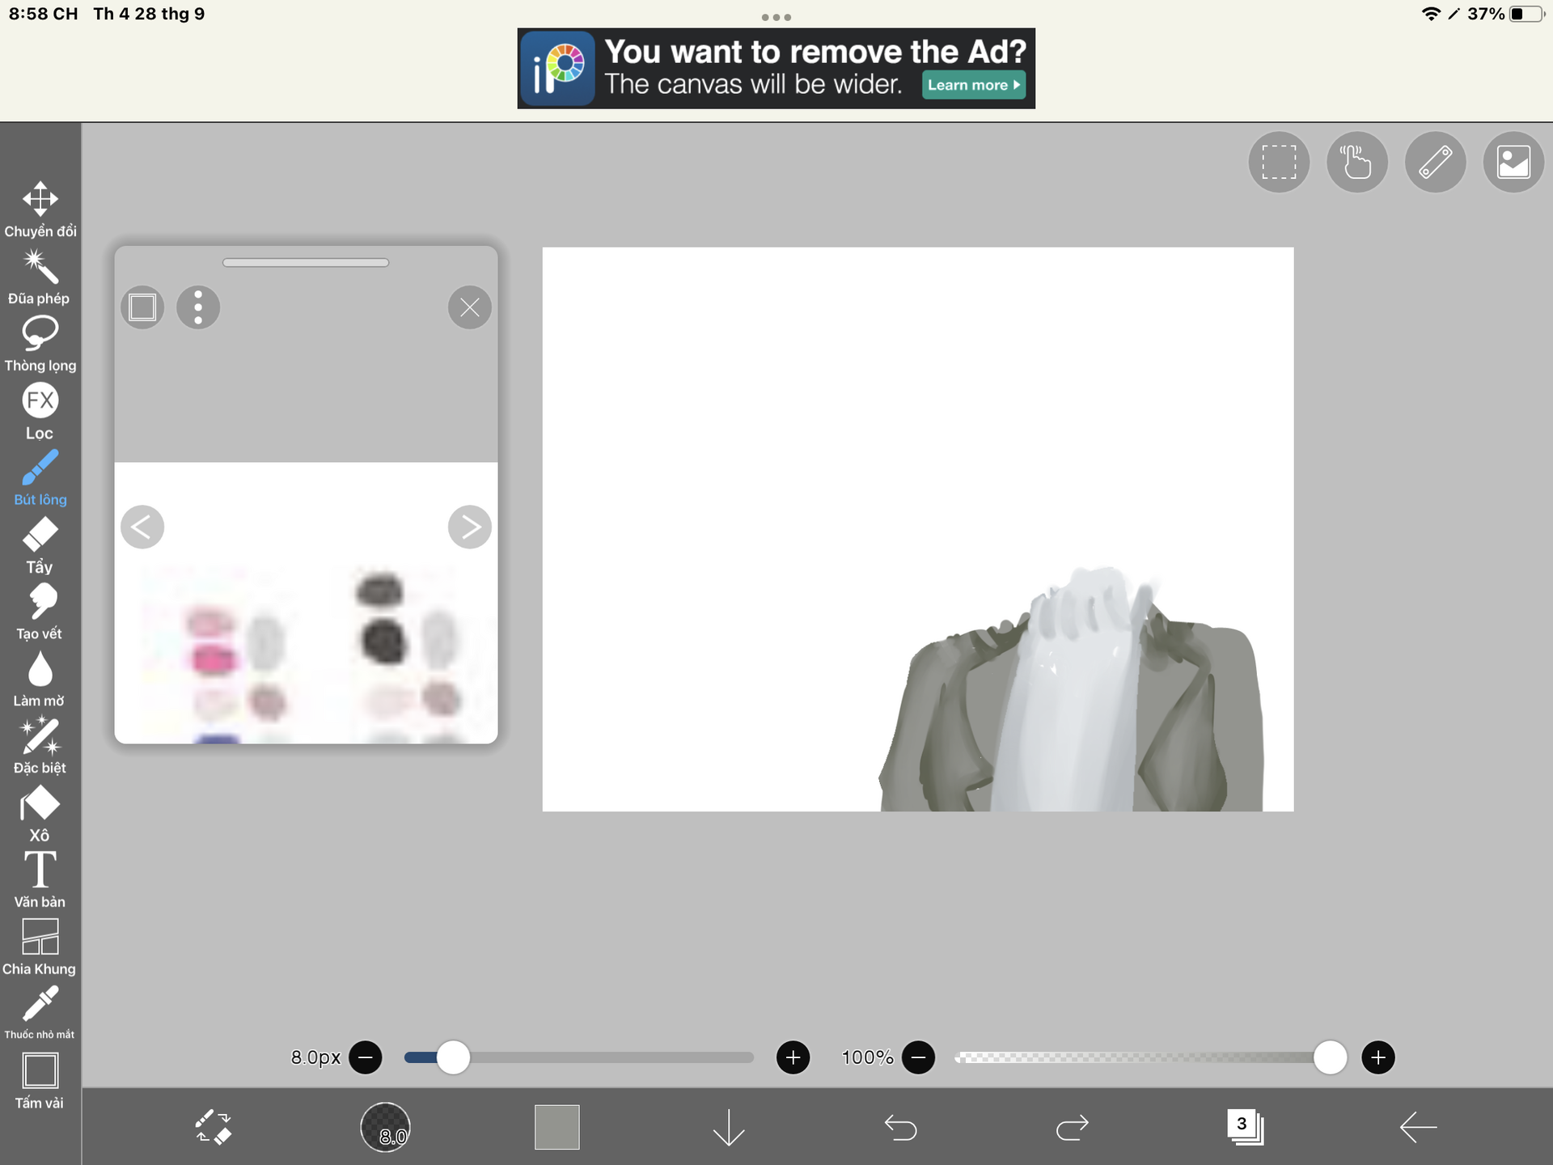Image resolution: width=1553 pixels, height=1165 pixels.
Task: Decrease opacity with minus button
Action: (x=918, y=1057)
